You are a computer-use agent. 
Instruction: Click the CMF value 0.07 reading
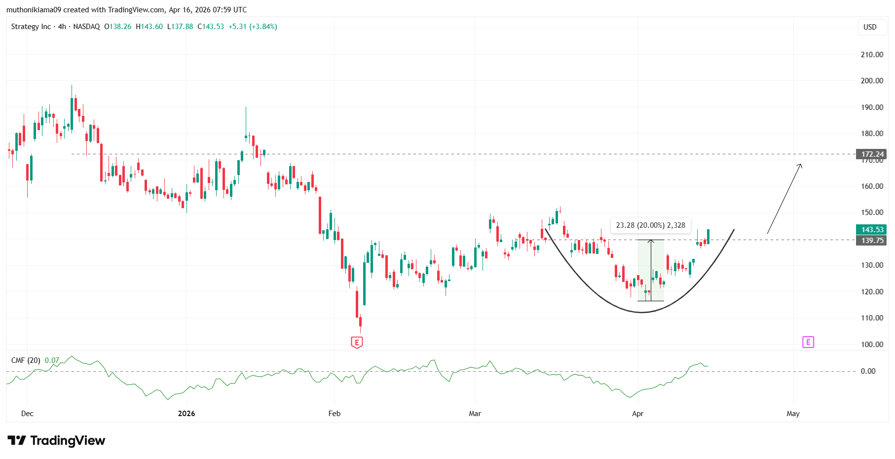52,360
